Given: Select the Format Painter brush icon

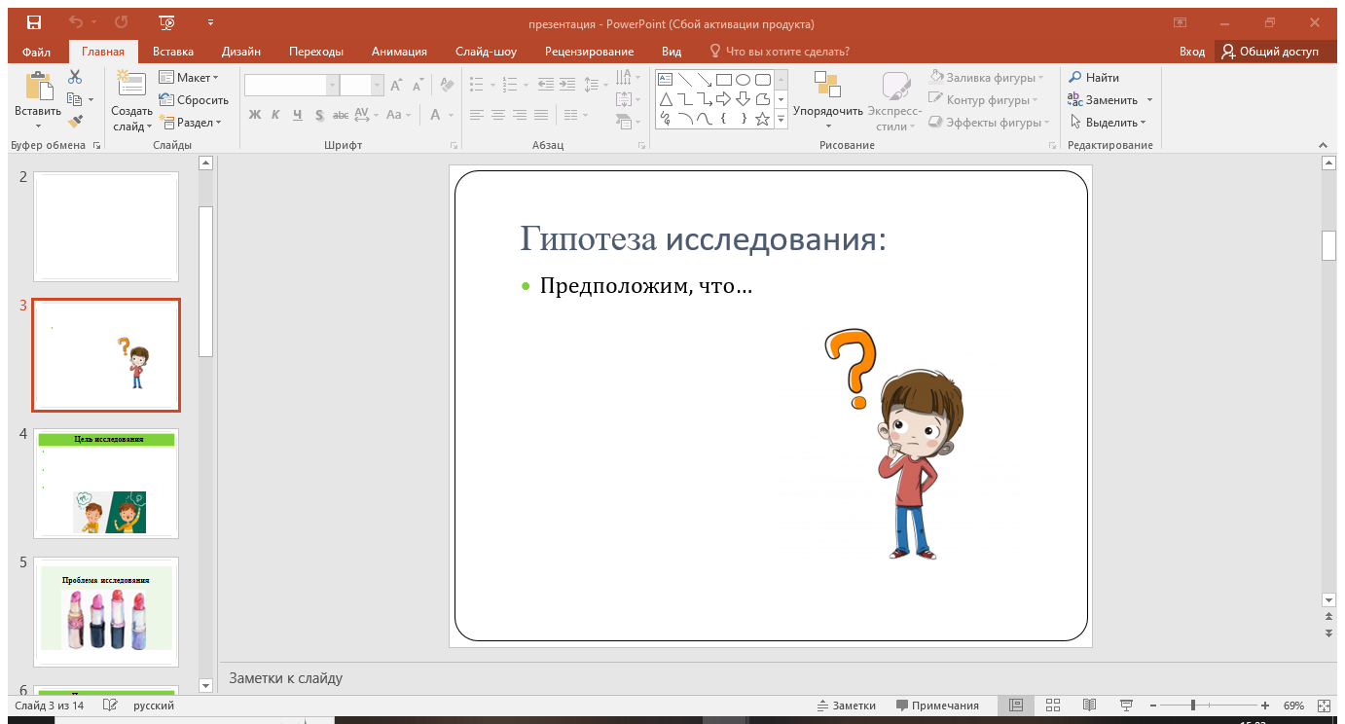Looking at the screenshot, I should 75,122.
